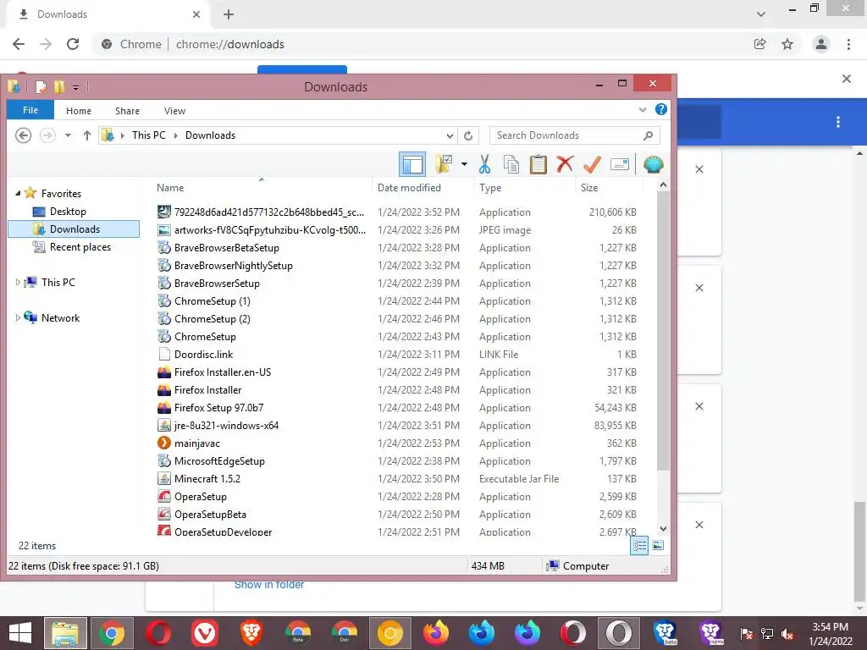This screenshot has width=867, height=650.
Task: Reload the chrome://downloads page
Action: point(73,44)
